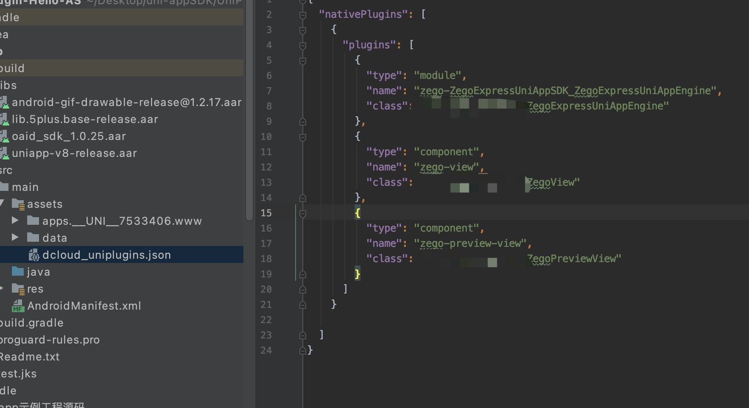Select lib.5plus.base-release.aar library
749x408 pixels.
[x=85, y=119]
